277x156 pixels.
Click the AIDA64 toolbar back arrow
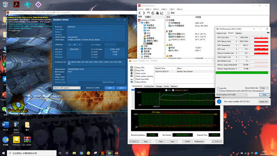[x=140, y=13]
